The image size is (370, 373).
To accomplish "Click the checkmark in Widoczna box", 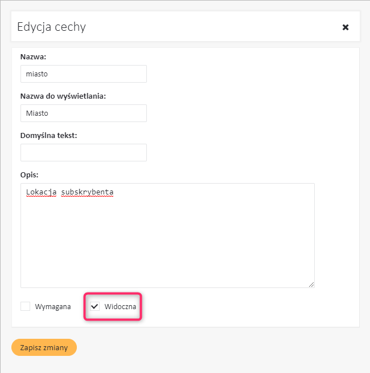I will pos(95,306).
